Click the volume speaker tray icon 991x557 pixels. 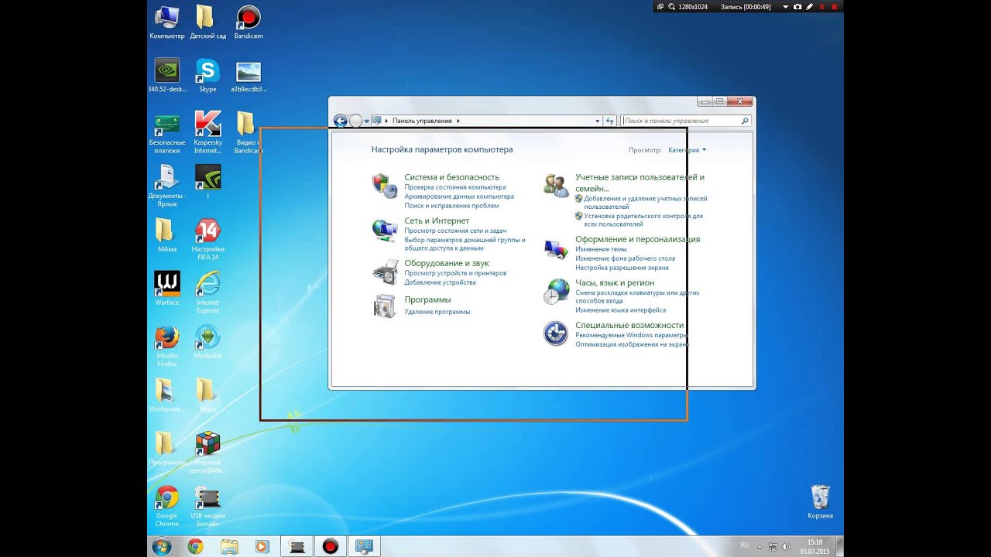click(787, 546)
